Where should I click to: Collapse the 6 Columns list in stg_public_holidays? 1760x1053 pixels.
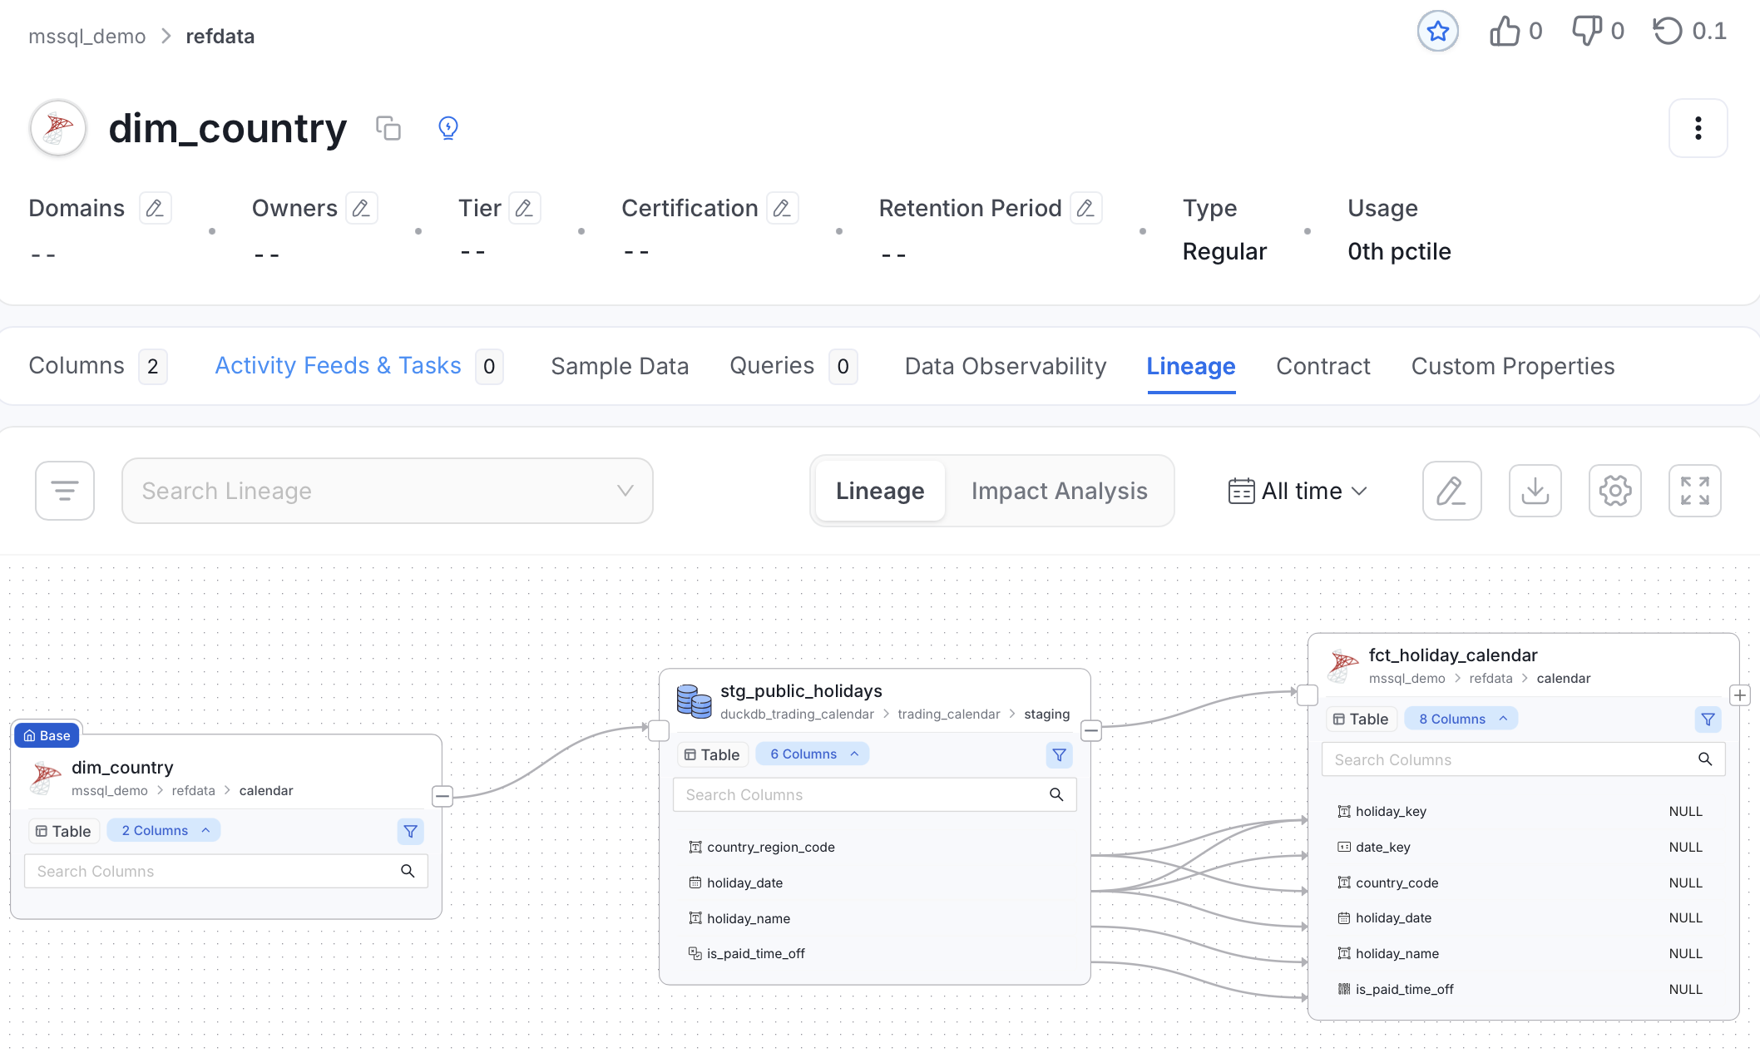(x=813, y=754)
